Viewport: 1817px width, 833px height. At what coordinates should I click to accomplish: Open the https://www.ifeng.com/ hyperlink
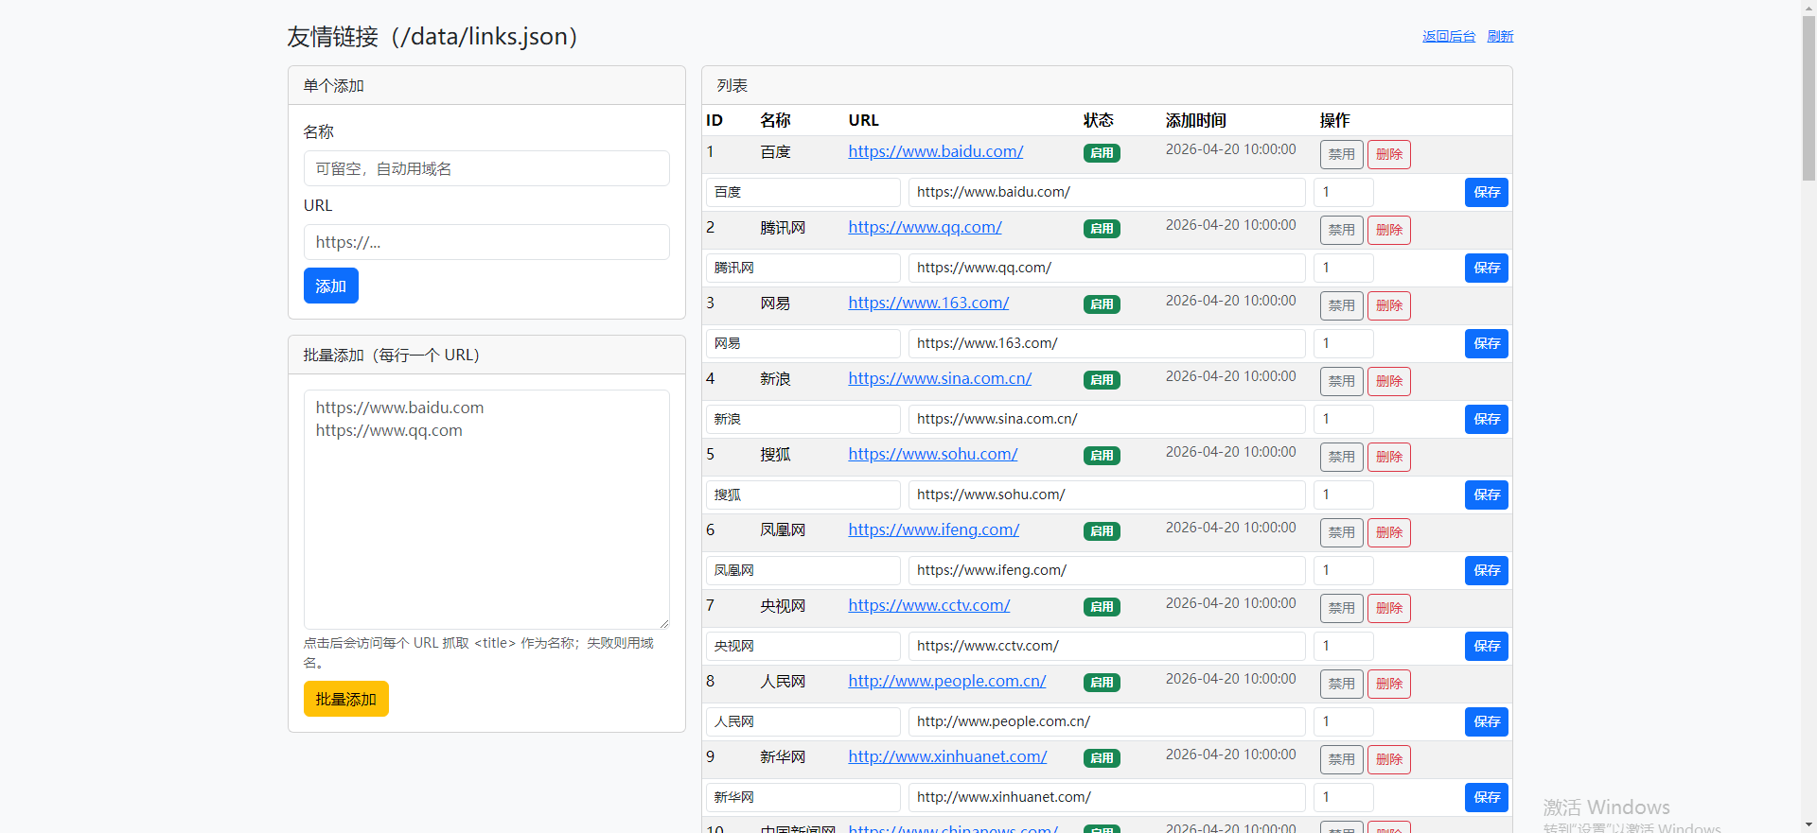tap(933, 529)
